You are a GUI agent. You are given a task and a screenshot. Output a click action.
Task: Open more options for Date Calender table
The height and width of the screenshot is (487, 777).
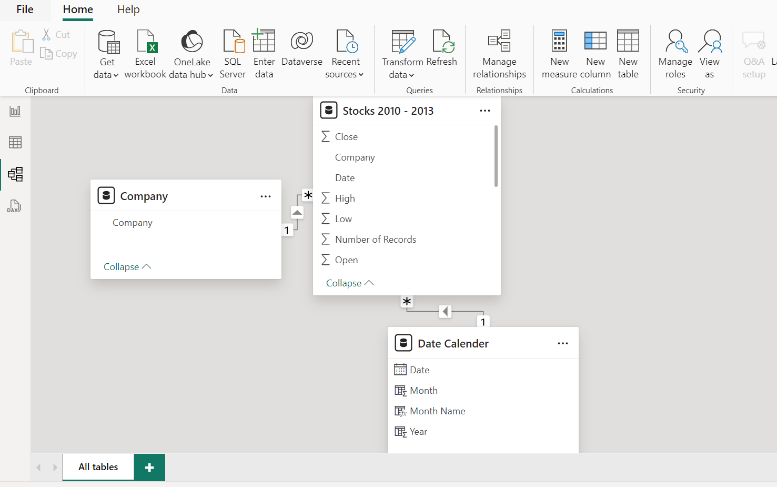[x=563, y=343]
